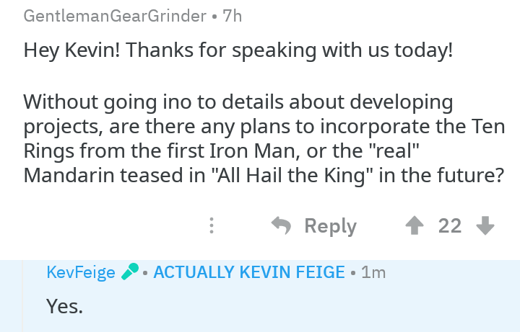Click Kevin Feige's "Yes." reply text
520x332 pixels.
pyautogui.click(x=65, y=305)
